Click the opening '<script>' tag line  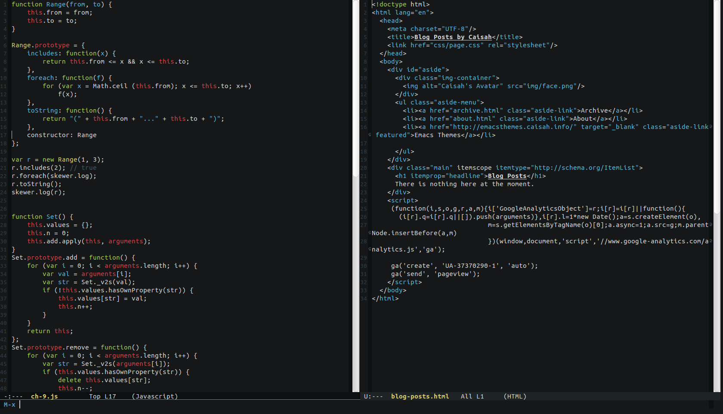tap(402, 200)
